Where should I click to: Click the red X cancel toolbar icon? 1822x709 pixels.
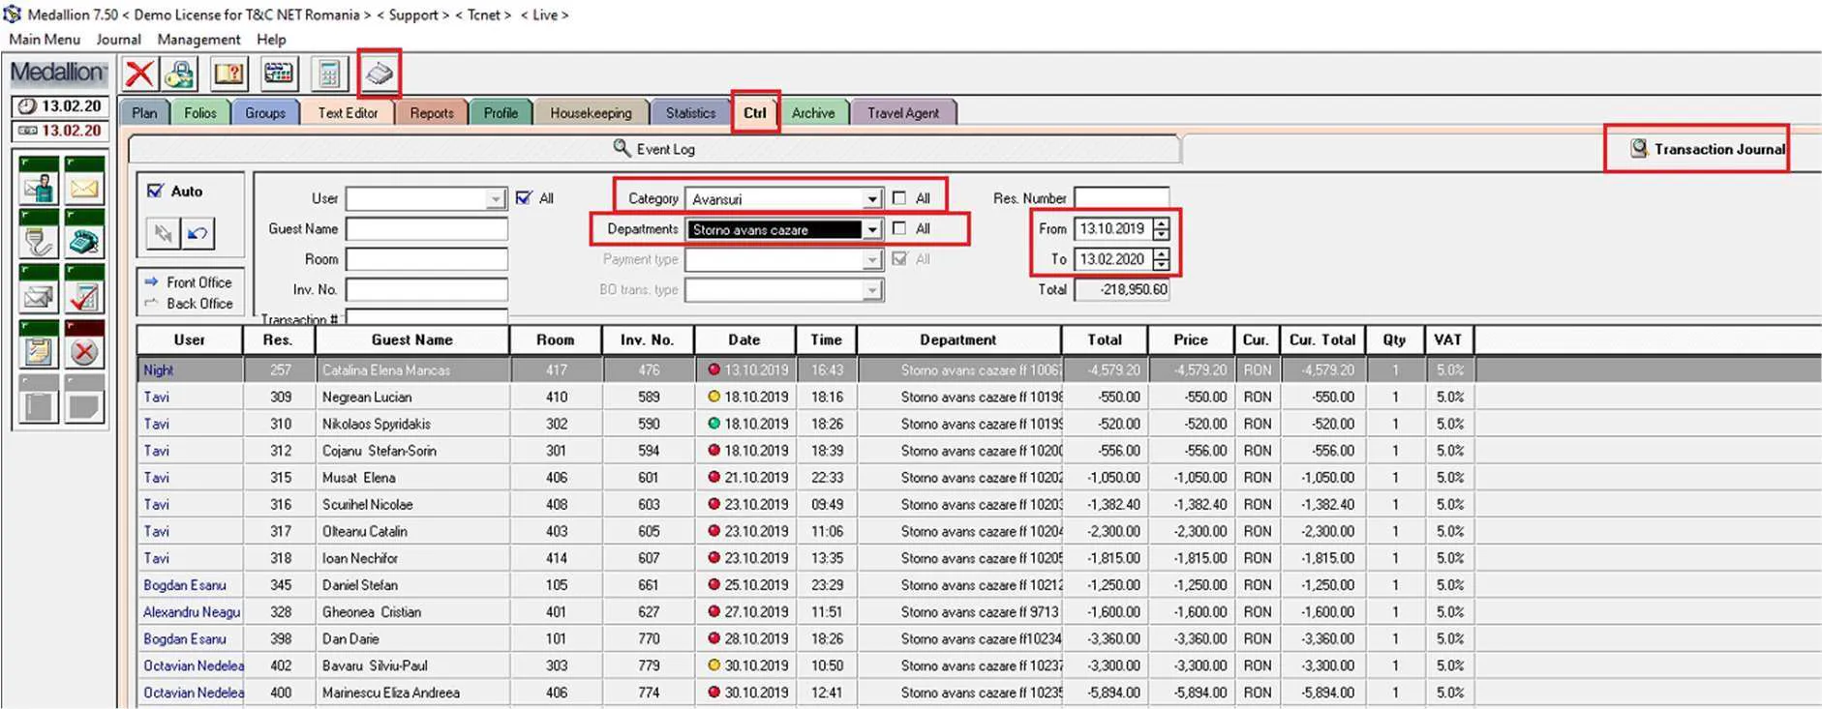click(x=139, y=74)
